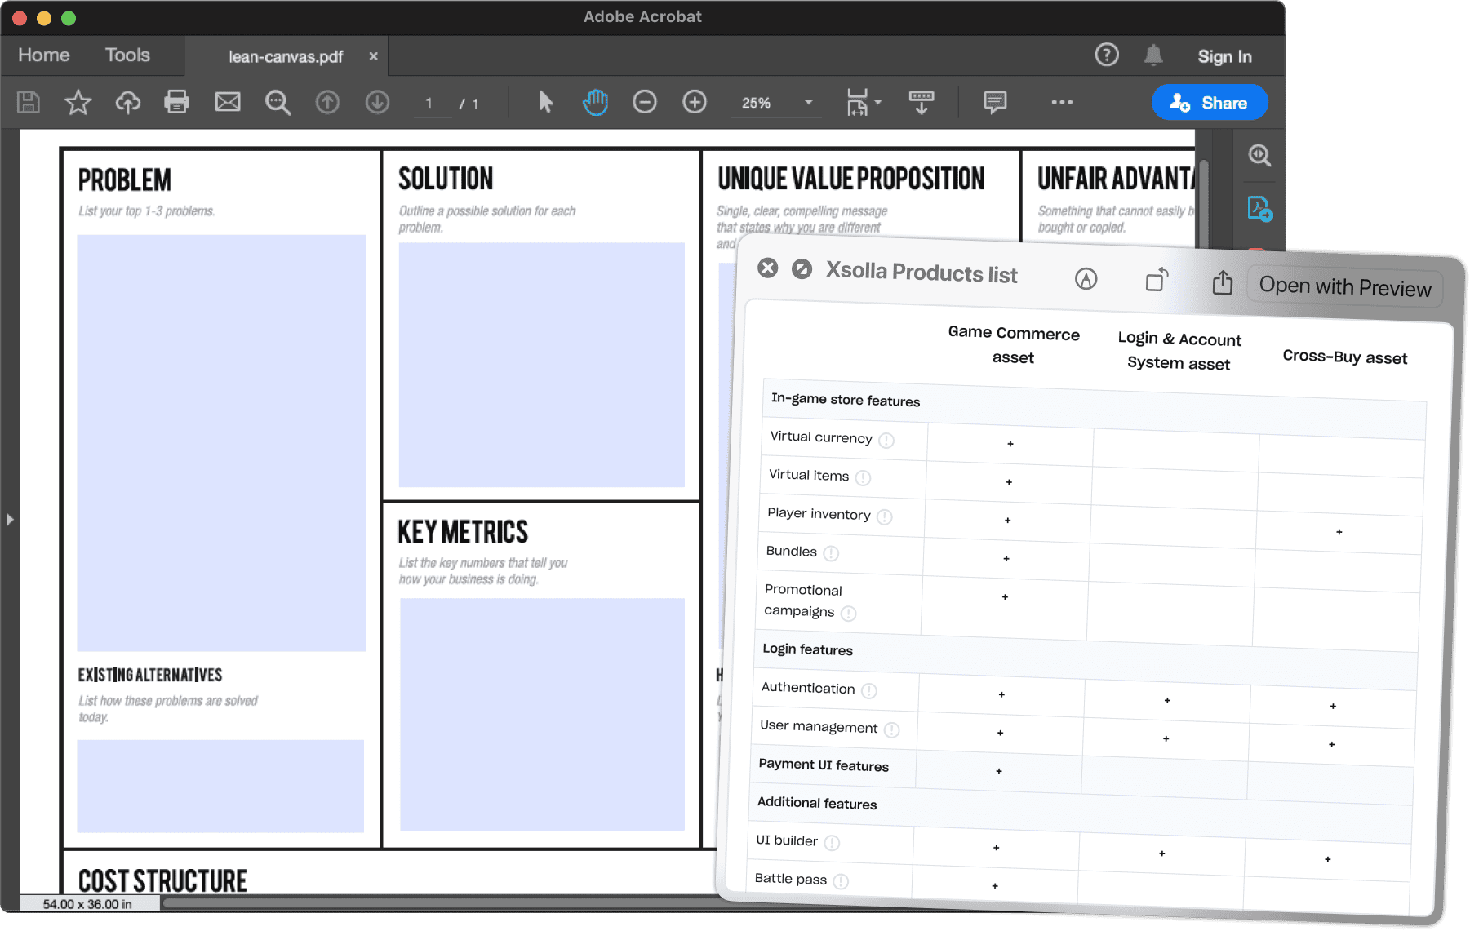Viewport: 1470px width, 931px height.
Task: Upload to cloud with the cloud arrow icon
Action: point(128,103)
